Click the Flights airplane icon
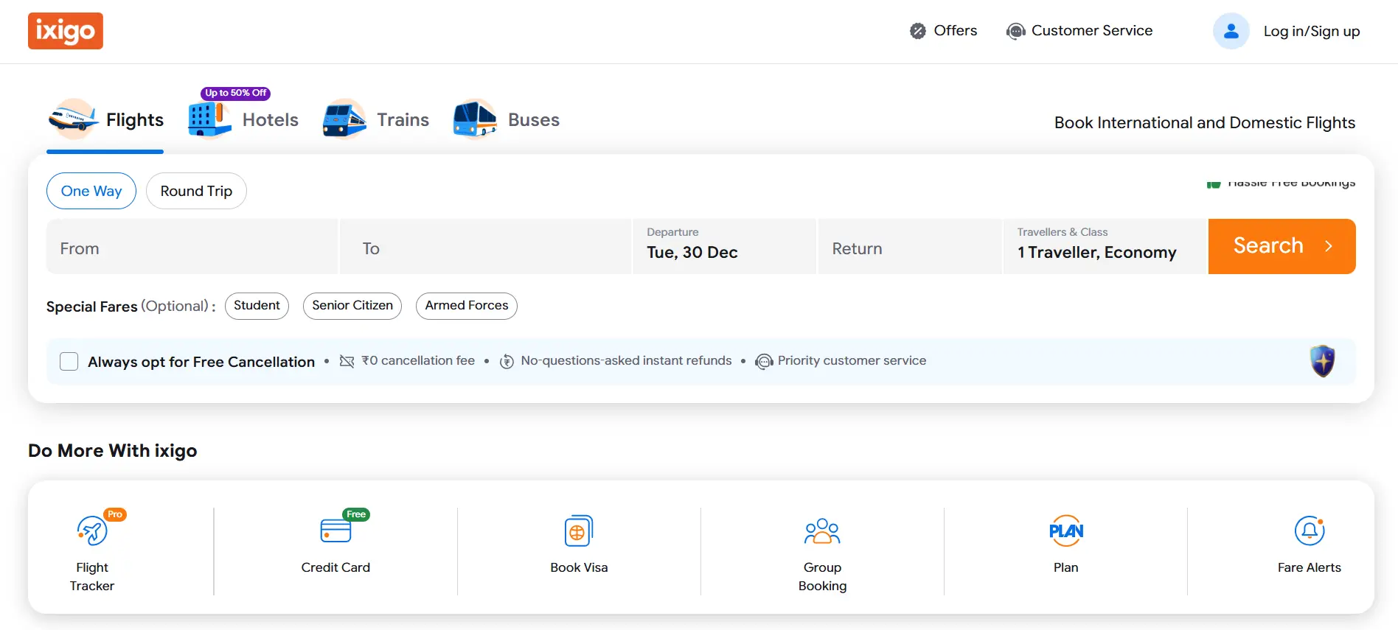Screen dimensions: 1398x630 coord(73,119)
